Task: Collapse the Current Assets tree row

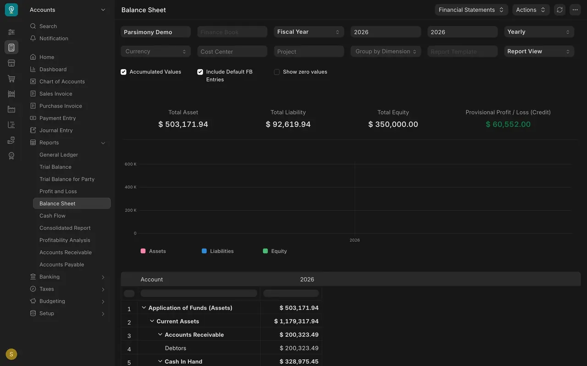Action: click(152, 321)
